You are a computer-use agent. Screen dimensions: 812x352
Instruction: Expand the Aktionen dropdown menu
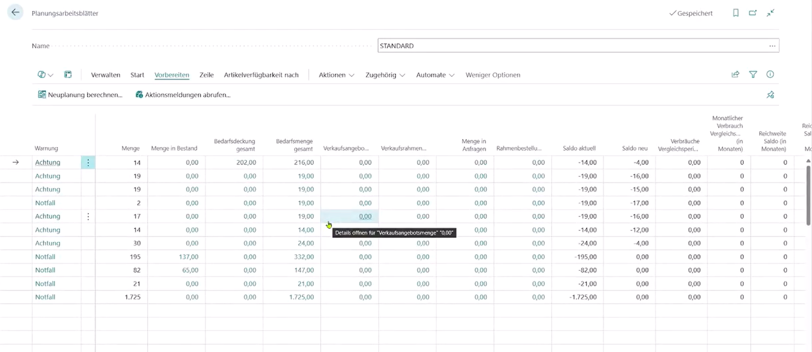336,75
